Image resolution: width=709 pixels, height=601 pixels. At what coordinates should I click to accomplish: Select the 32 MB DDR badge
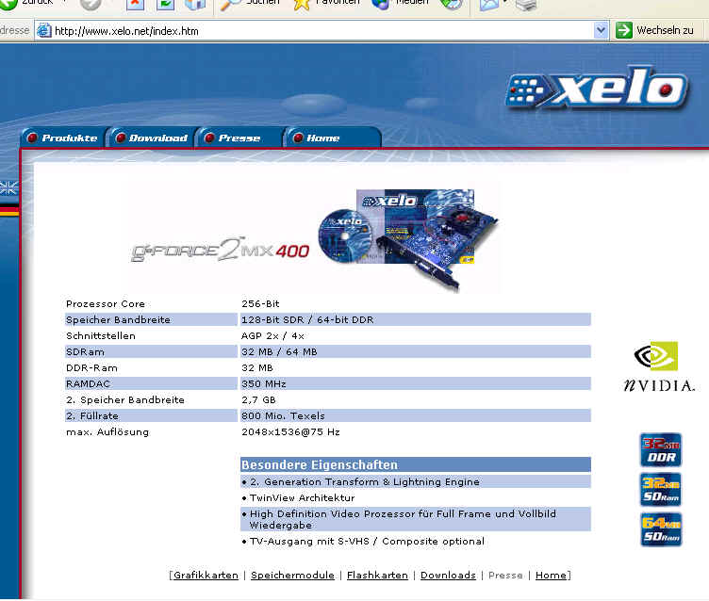tap(661, 449)
